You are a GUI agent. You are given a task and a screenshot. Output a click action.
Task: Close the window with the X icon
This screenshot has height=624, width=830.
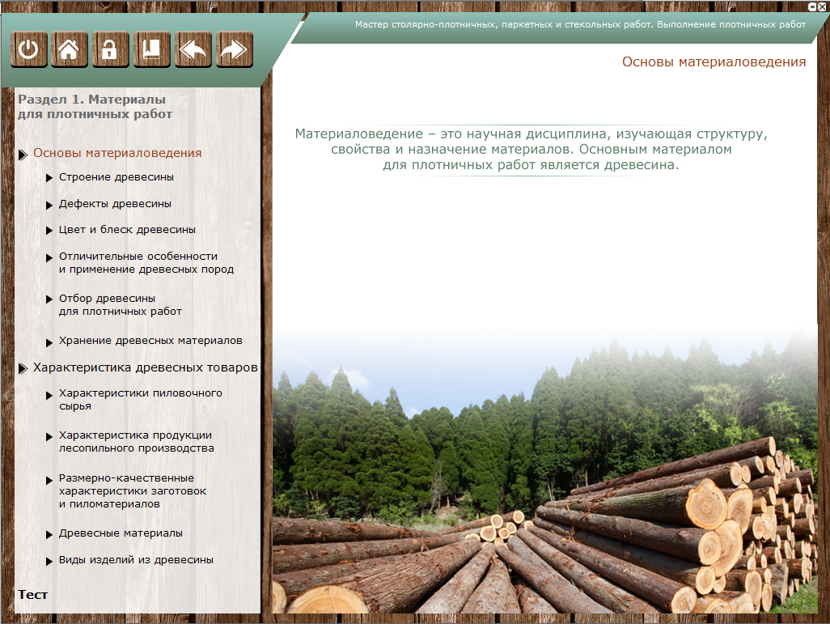(823, 6)
